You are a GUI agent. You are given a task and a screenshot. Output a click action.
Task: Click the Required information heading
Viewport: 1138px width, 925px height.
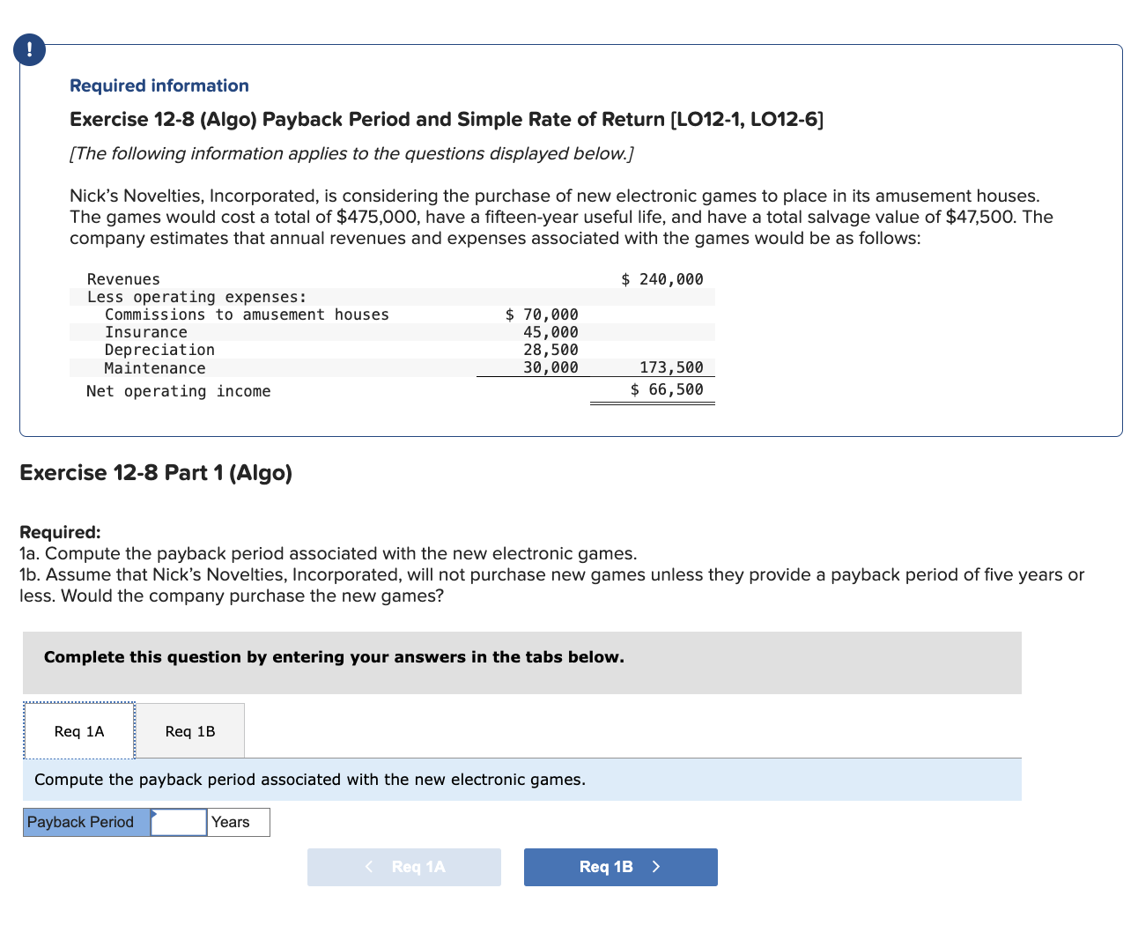click(159, 85)
